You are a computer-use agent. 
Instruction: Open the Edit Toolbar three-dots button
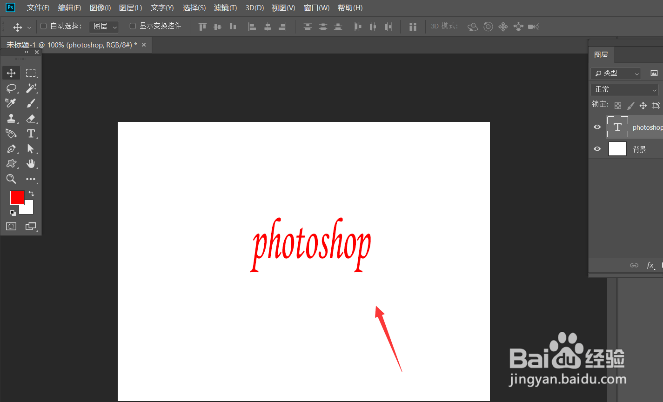31,179
